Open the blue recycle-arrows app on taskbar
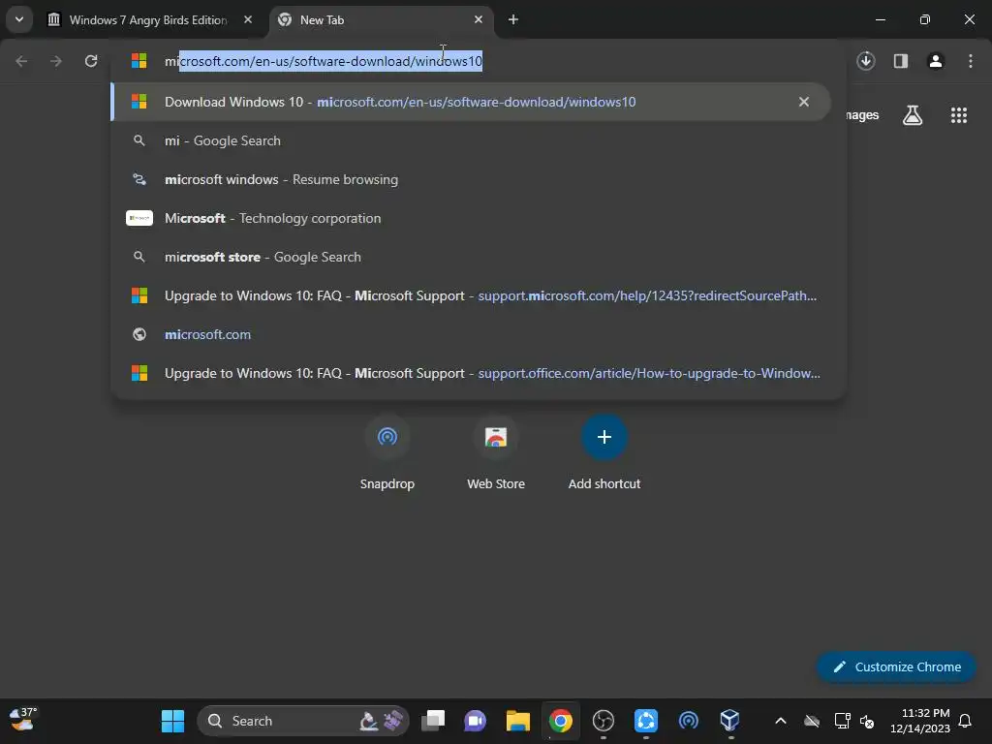 pos(646,721)
